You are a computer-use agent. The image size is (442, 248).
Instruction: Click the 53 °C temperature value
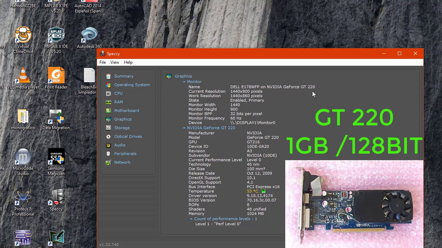252,191
